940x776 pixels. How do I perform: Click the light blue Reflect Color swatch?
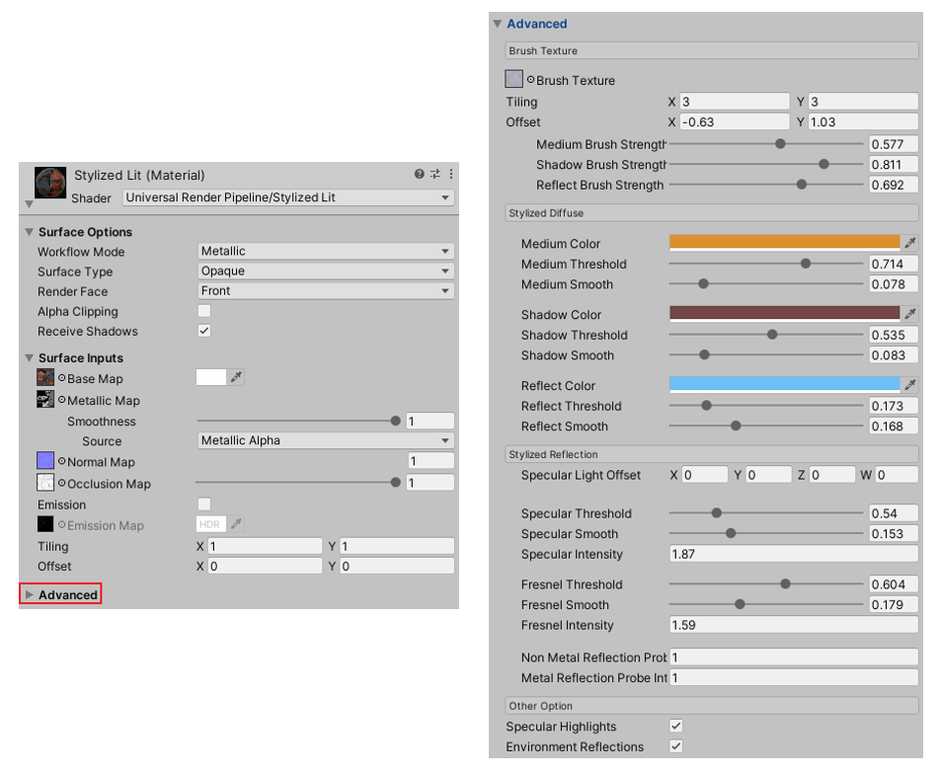click(785, 385)
